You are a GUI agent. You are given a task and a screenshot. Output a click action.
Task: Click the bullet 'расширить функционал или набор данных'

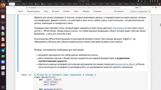click(68, 55)
